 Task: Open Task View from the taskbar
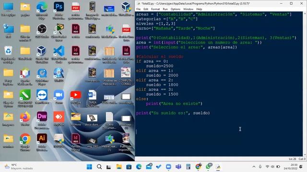click(109, 167)
